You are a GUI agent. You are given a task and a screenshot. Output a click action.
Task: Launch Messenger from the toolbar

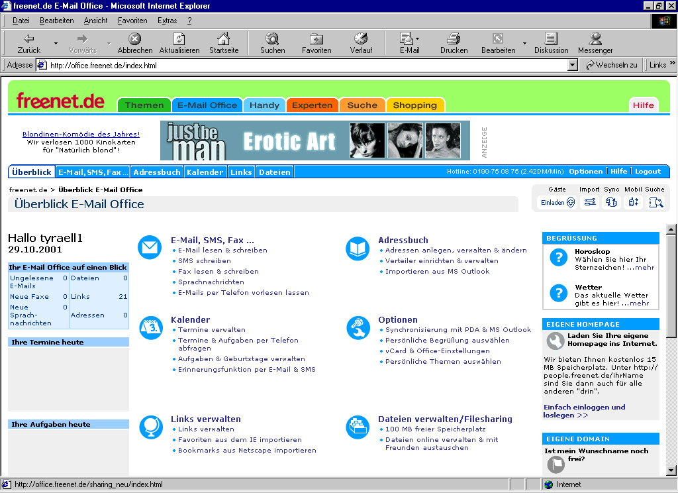pyautogui.click(x=595, y=39)
